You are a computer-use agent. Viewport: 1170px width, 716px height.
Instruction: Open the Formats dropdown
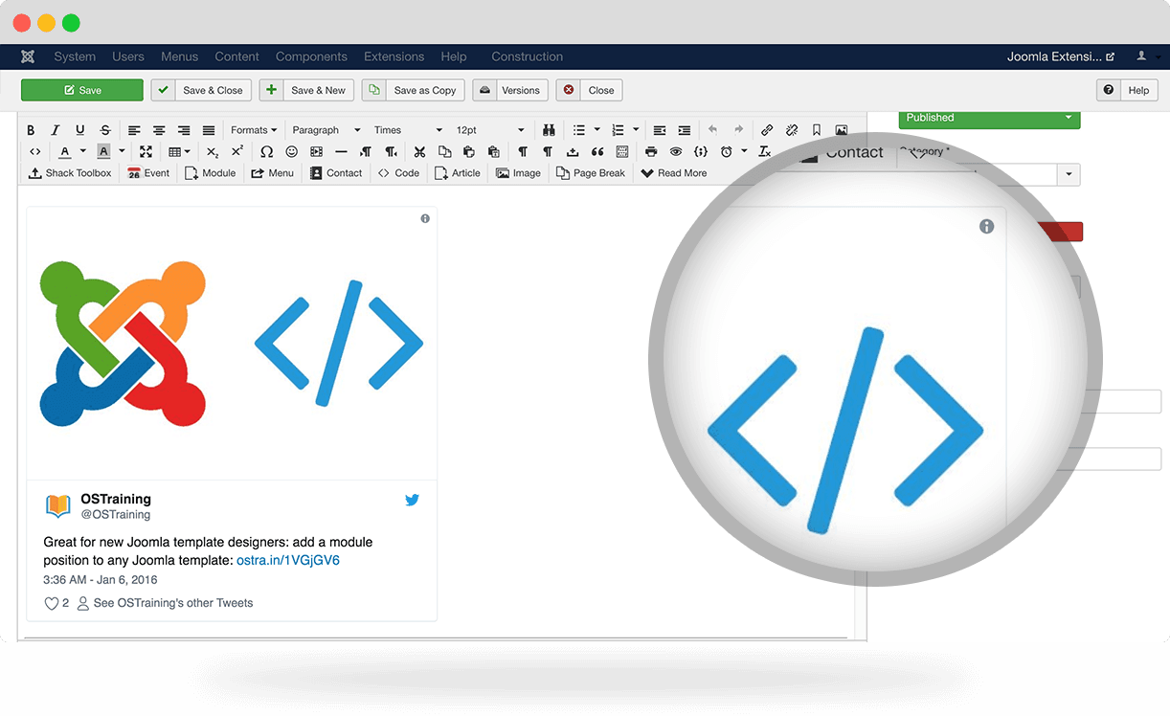(x=254, y=129)
